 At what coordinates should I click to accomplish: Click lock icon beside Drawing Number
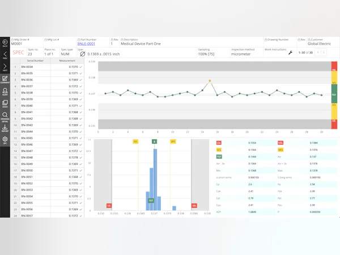click(x=266, y=40)
